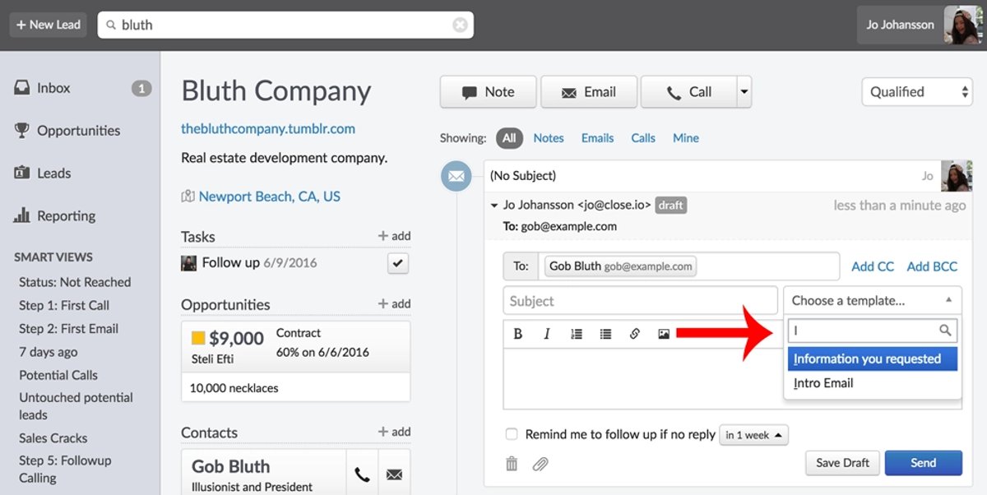Image resolution: width=987 pixels, height=495 pixels.
Task: Click the Gob Bluth recipient chip
Action: click(x=620, y=266)
